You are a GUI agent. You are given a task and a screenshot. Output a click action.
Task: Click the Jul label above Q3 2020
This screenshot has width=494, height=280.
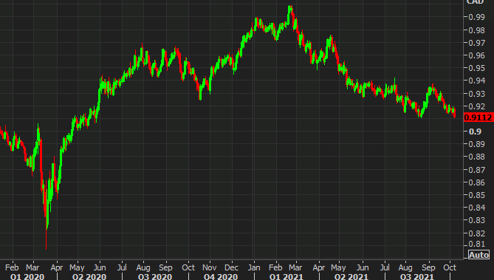122,267
